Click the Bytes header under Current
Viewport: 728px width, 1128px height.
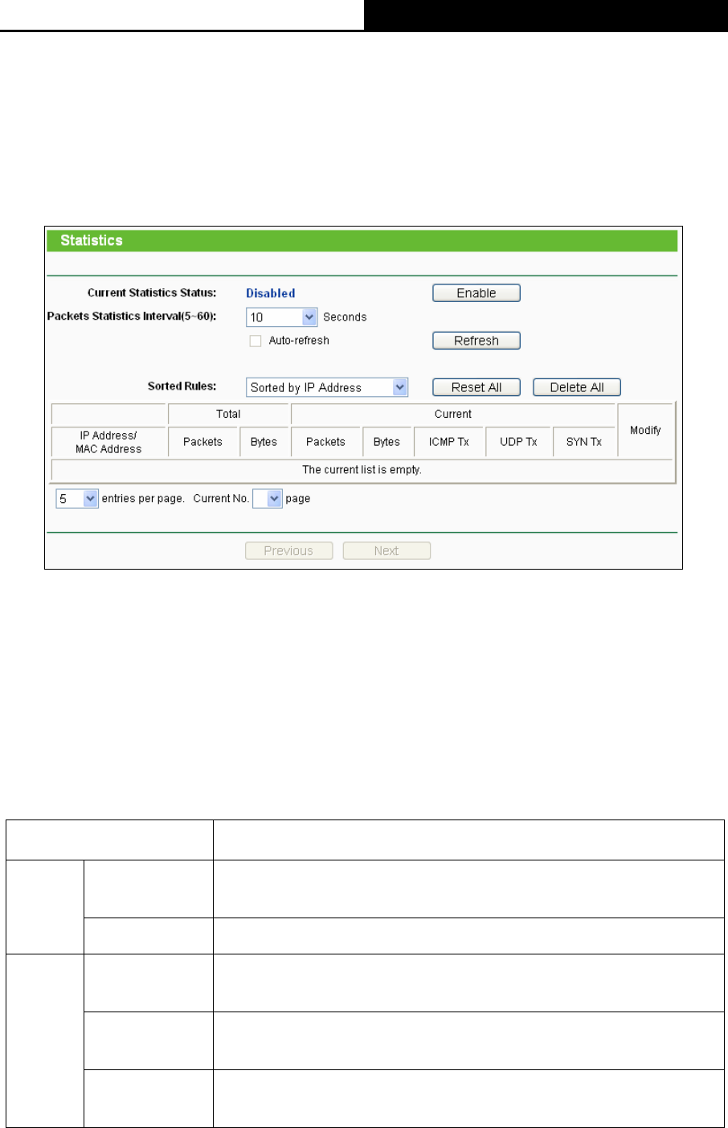[386, 442]
